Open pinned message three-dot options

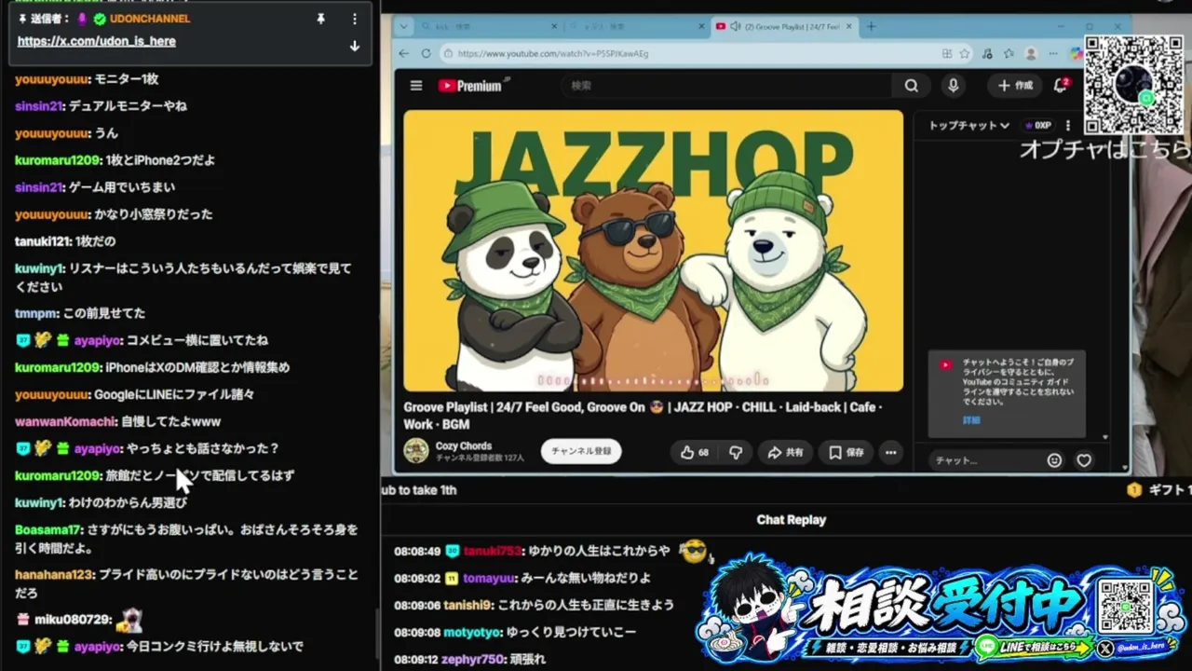354,19
